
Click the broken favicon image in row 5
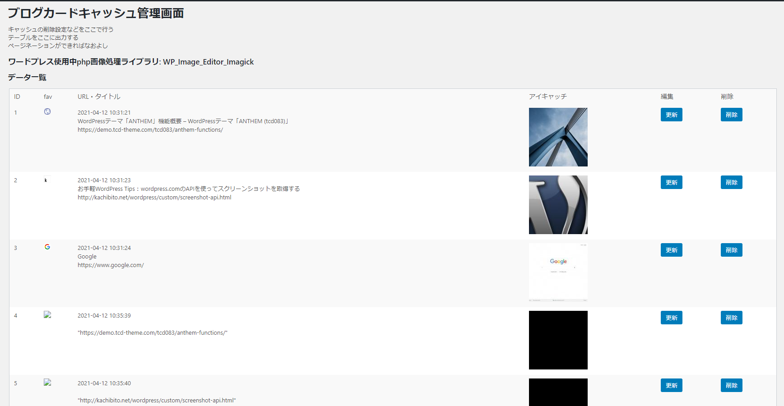click(x=47, y=383)
